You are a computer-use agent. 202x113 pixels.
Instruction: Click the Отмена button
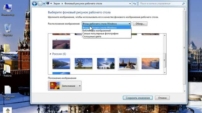tap(162, 98)
